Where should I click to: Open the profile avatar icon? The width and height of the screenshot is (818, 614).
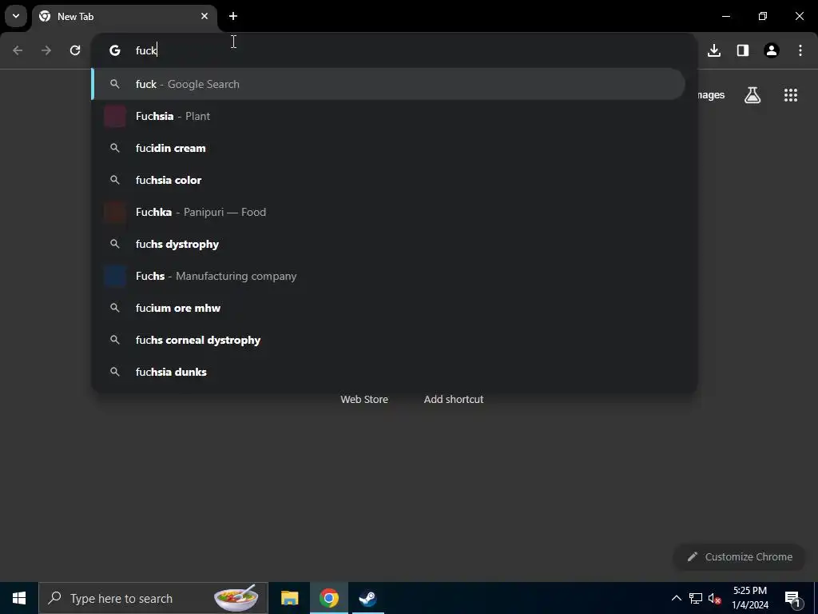coord(772,50)
